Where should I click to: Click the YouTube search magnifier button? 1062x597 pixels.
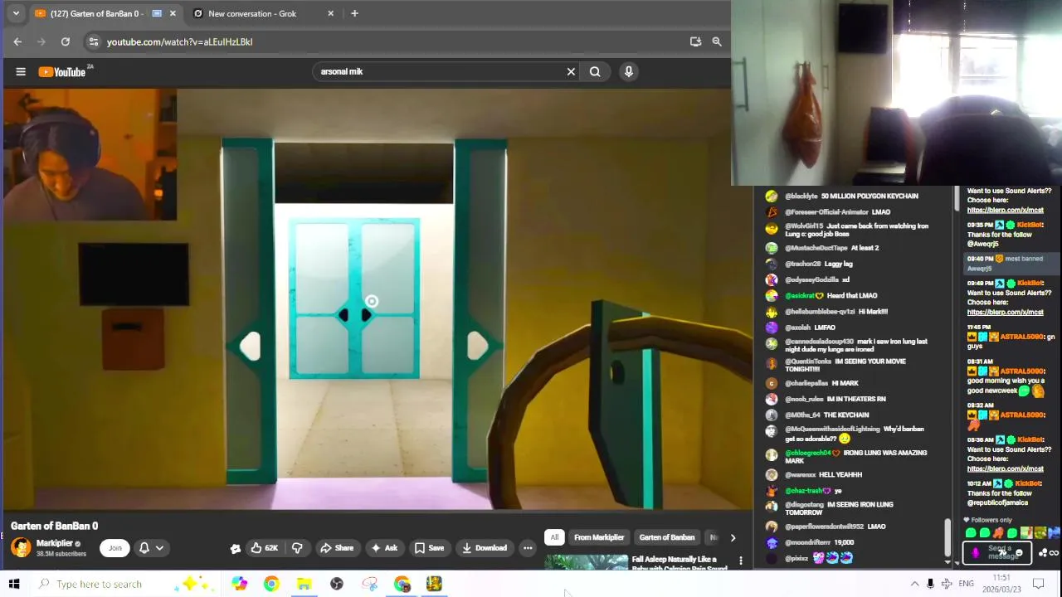[x=595, y=71]
